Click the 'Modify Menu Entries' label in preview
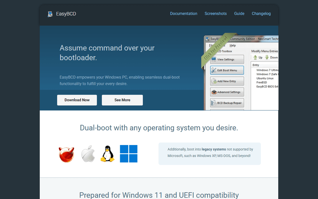318x199 pixels. pos(265,51)
